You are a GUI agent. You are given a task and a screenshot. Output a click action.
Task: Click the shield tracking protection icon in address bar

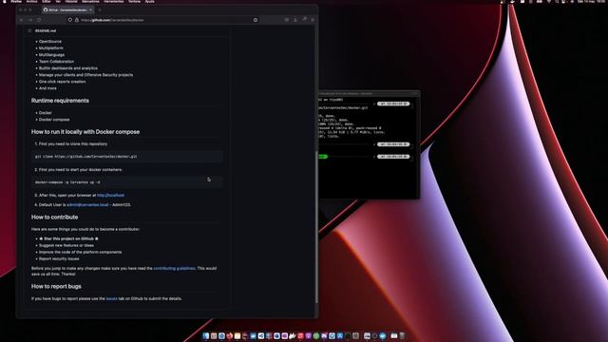(x=69, y=20)
